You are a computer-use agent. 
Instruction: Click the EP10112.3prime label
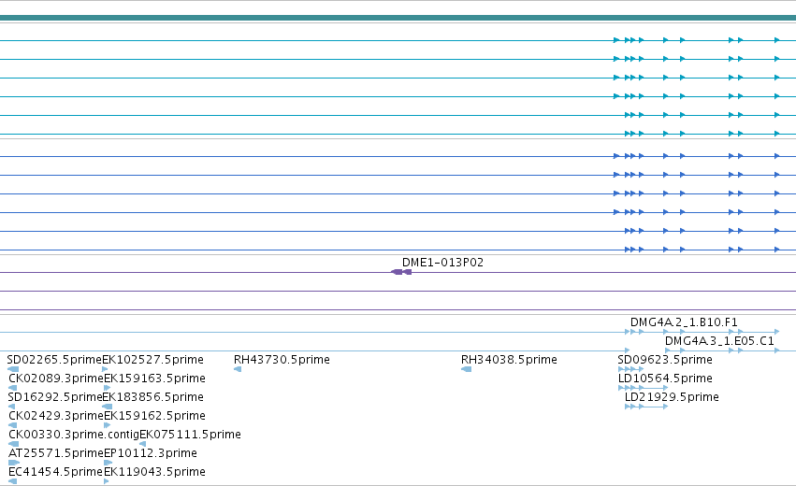point(151,453)
